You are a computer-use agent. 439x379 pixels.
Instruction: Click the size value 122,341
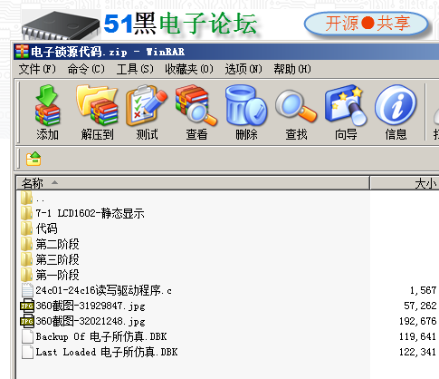pyautogui.click(x=418, y=352)
